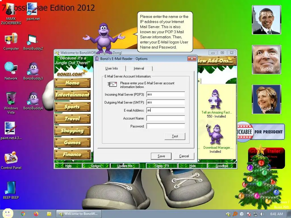Click Sleep - F9 in BonziWORLD bottom bar
The image size is (291, 218).
162,166
